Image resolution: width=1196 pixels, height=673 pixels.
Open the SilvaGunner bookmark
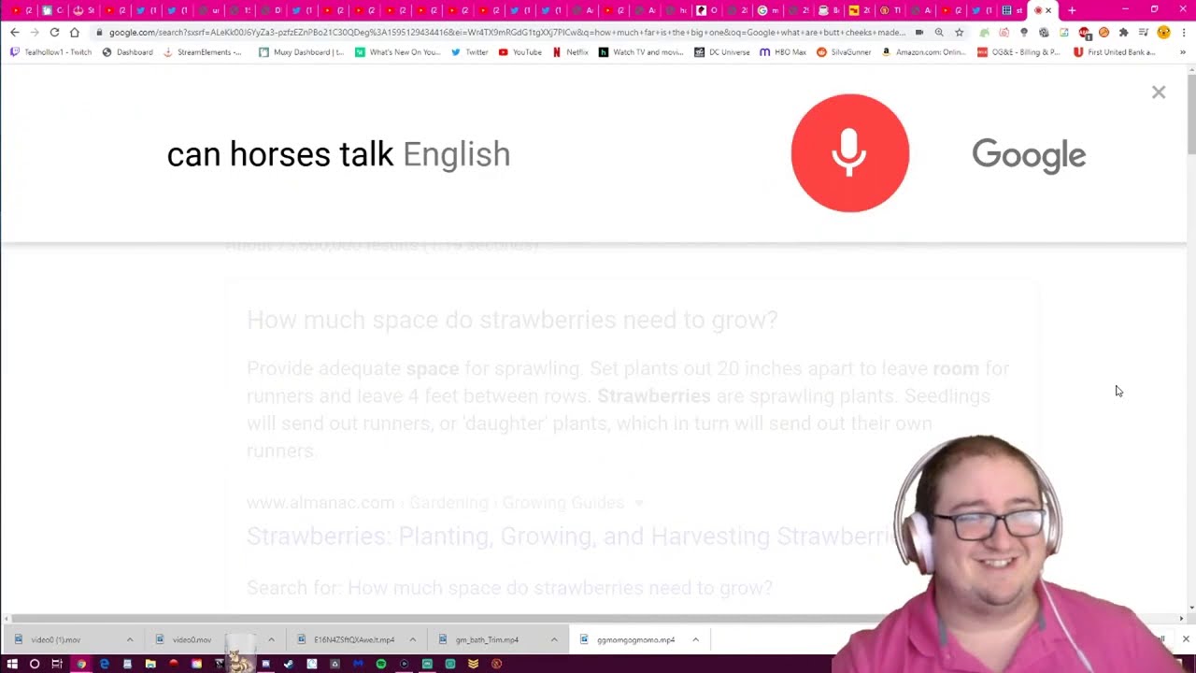tap(844, 52)
